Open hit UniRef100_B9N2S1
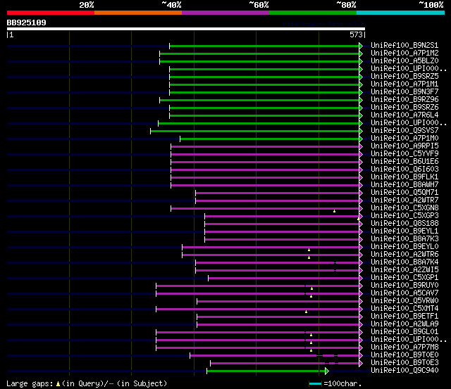The width and height of the screenshot is (451, 389). [x=404, y=45]
